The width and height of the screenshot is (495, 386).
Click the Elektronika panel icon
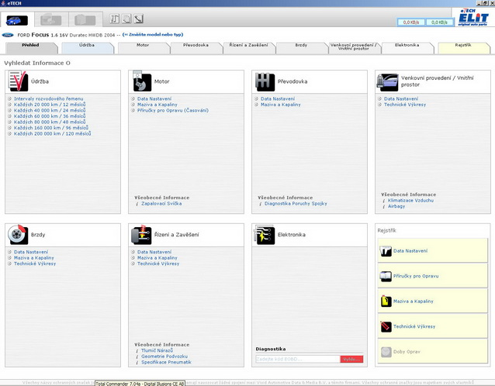coord(264,235)
